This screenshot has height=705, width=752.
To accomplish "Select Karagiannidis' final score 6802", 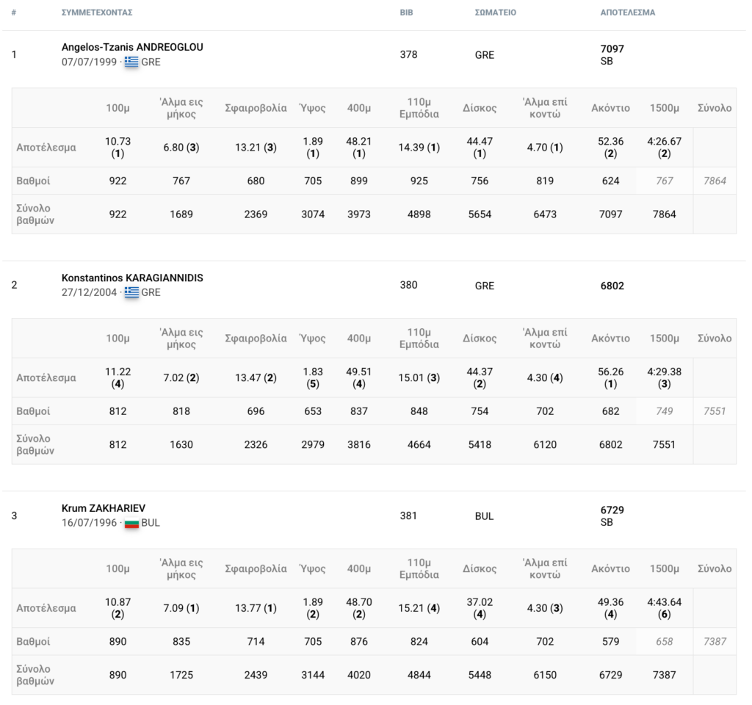I will click(x=612, y=286).
